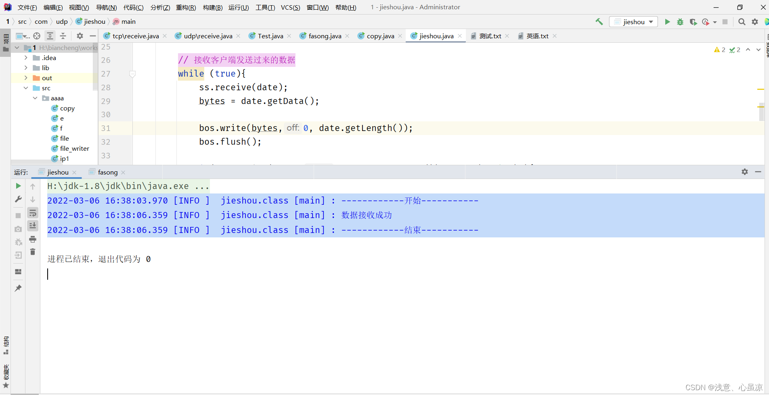This screenshot has width=769, height=395.
Task: Open the 文件(F) menu
Action: click(x=27, y=7)
